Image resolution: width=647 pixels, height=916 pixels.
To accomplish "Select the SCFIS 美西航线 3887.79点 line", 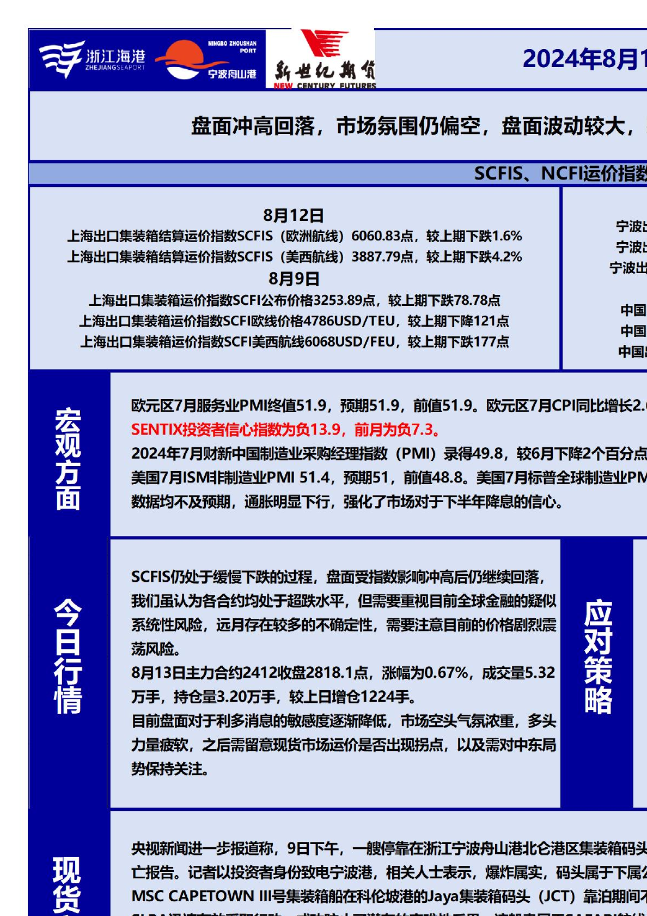I will [294, 257].
